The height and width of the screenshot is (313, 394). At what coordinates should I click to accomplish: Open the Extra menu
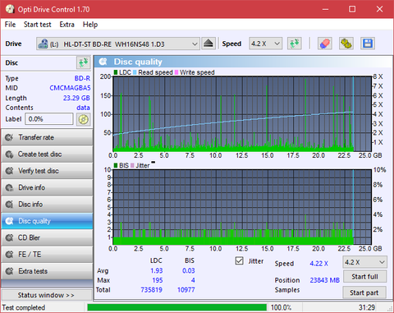click(x=66, y=25)
